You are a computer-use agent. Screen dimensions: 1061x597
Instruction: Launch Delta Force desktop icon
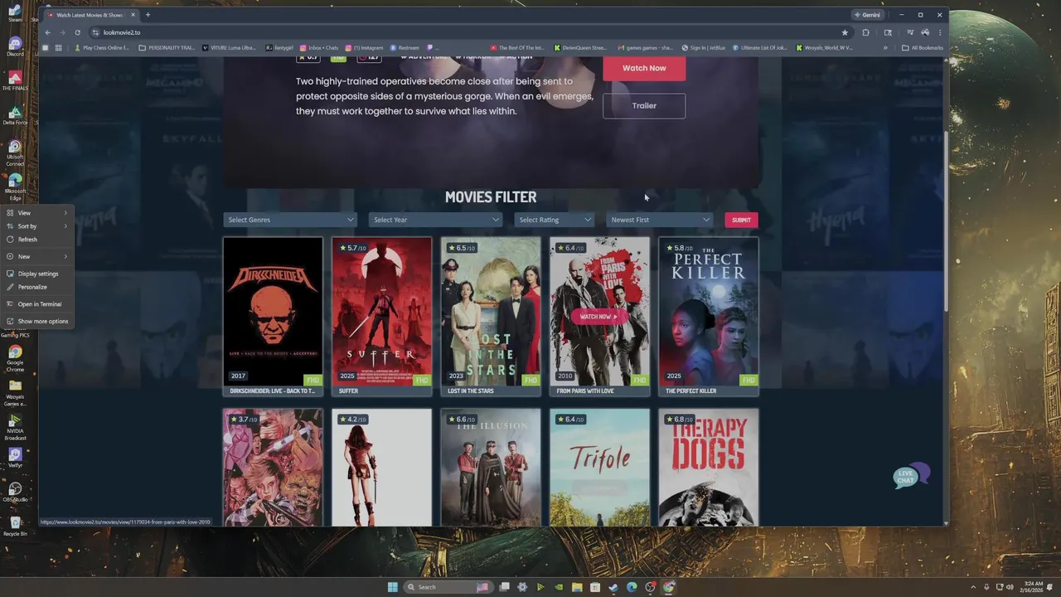(15, 115)
